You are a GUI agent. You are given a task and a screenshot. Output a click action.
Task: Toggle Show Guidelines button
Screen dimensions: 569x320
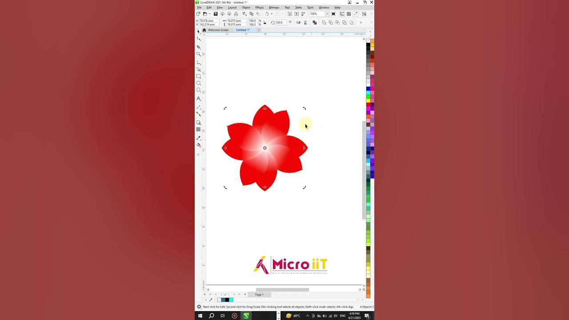[355, 14]
